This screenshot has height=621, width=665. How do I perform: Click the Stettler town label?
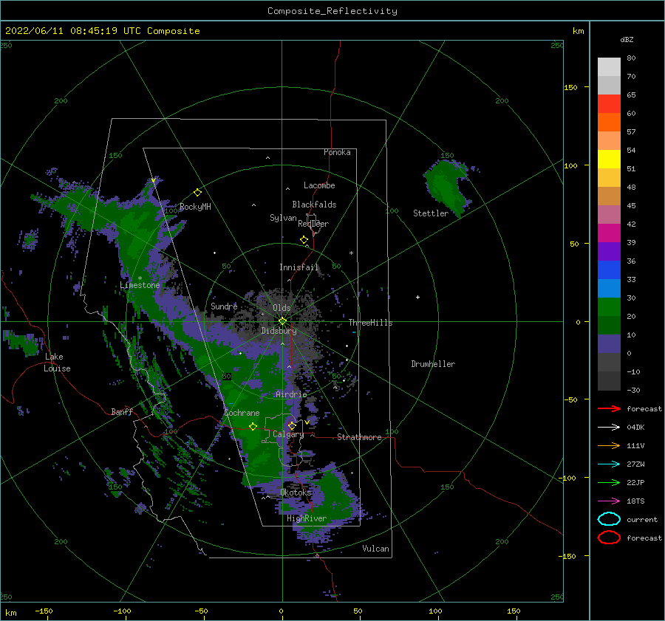pos(431,213)
